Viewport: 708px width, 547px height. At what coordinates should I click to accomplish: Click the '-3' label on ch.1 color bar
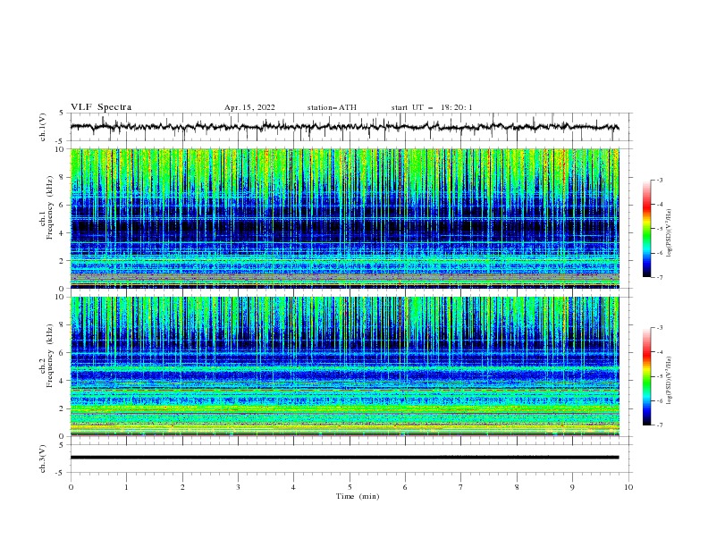tap(659, 180)
